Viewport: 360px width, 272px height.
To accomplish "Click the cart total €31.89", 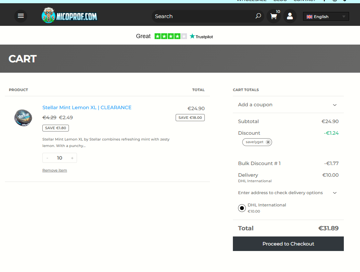I will (x=328, y=228).
